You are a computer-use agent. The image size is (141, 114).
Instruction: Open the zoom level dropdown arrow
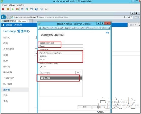tap(107, 112)
